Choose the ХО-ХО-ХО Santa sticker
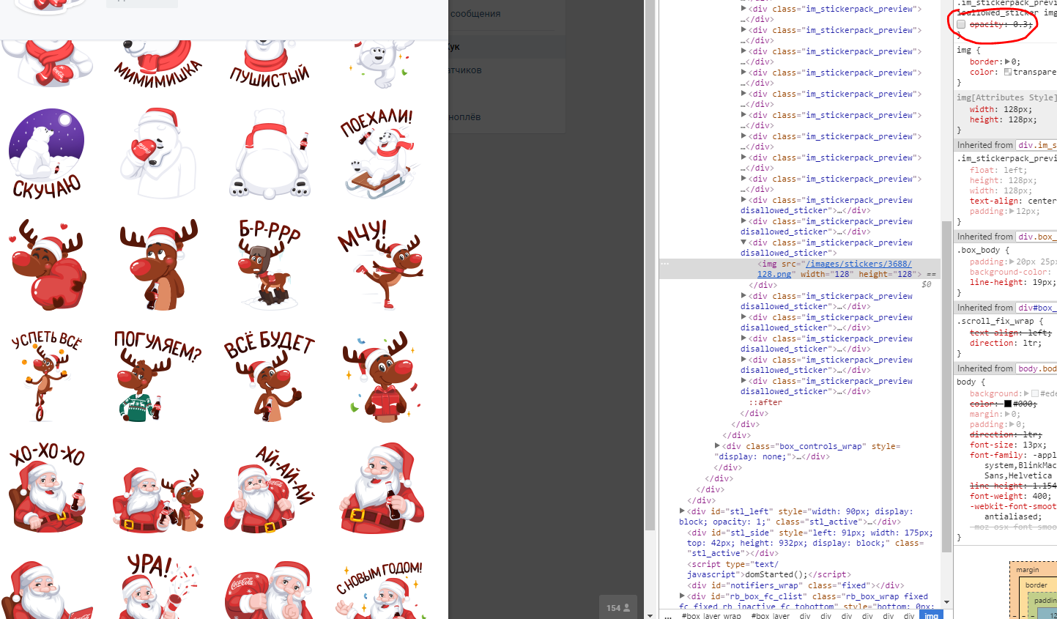 (48, 486)
